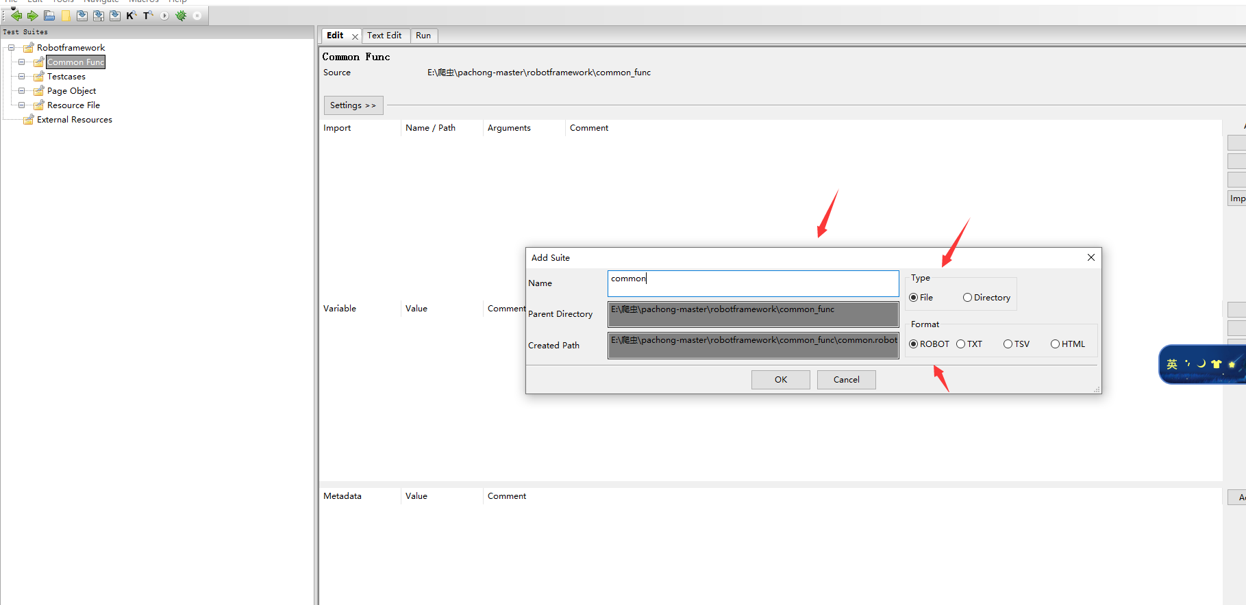This screenshot has width=1246, height=605.
Task: Select Common Func in the tree
Action: (x=75, y=62)
